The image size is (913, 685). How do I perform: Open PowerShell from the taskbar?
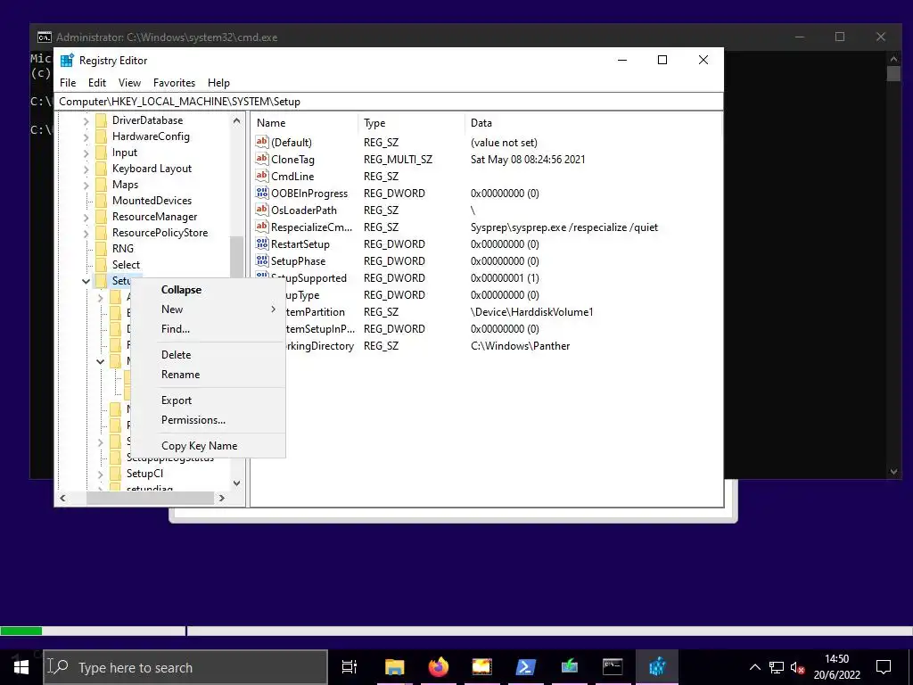(525, 666)
